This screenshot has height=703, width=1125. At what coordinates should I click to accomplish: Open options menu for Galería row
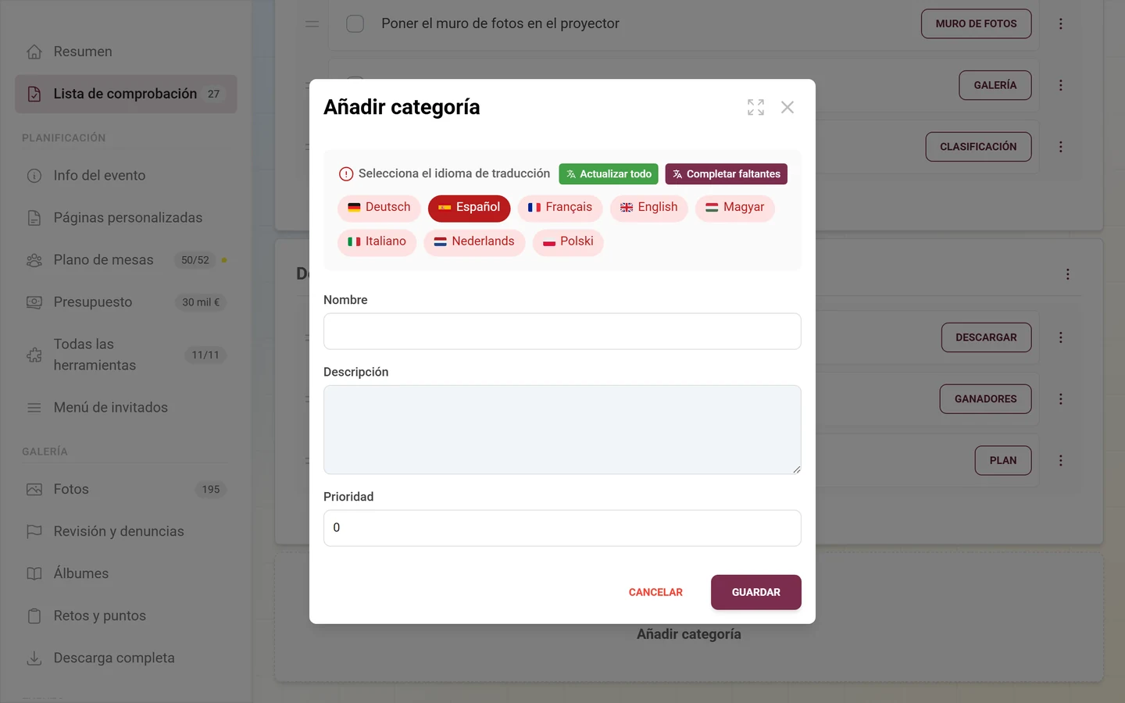pyautogui.click(x=1060, y=85)
